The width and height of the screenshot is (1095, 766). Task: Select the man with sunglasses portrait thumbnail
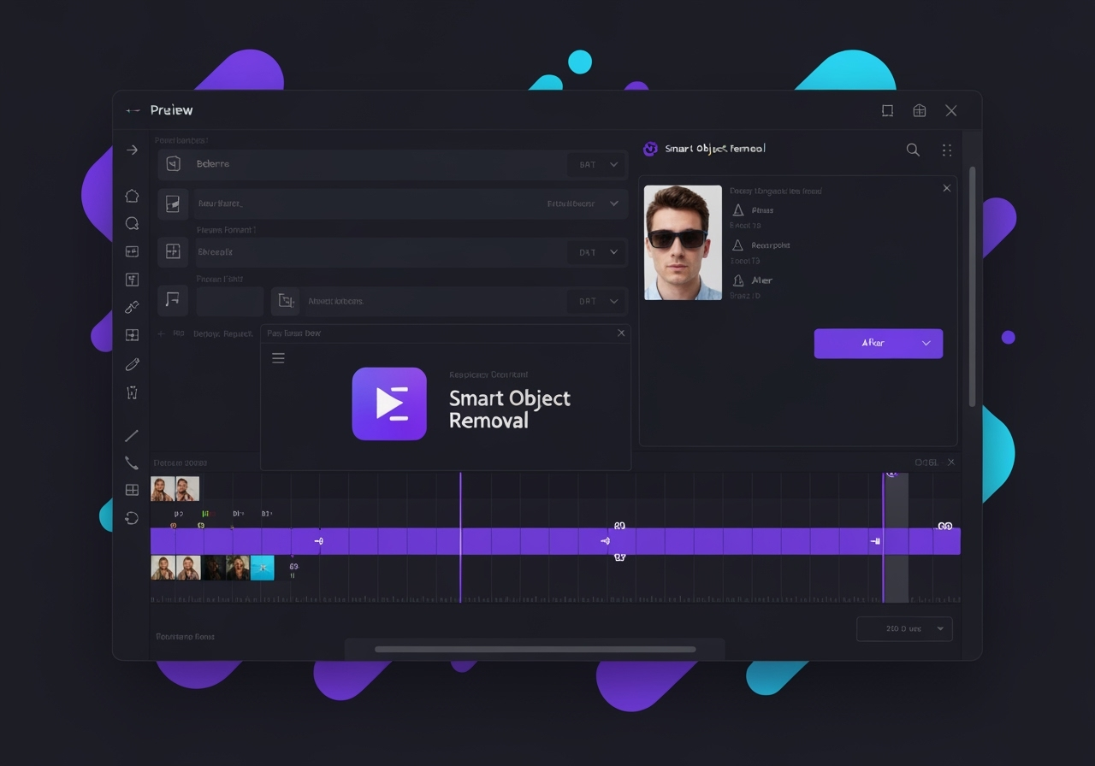683,243
